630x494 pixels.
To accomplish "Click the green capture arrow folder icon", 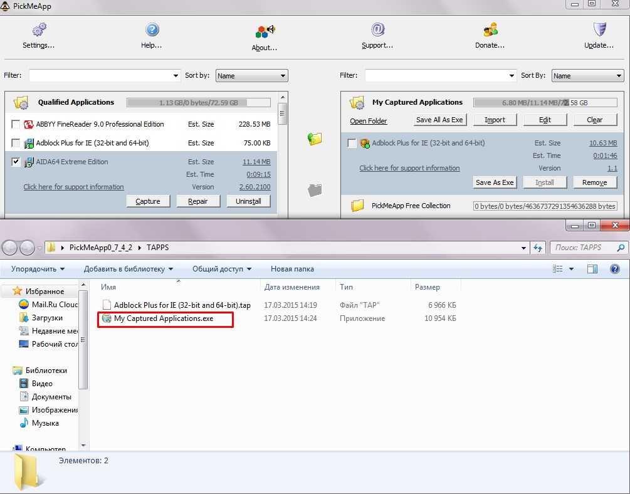I will tap(315, 139).
